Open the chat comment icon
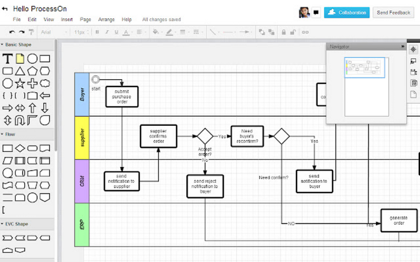Screen dimensions: 420x262 [x=316, y=12]
